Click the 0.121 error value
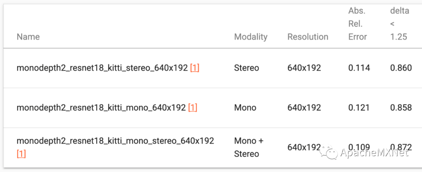 pos(359,107)
